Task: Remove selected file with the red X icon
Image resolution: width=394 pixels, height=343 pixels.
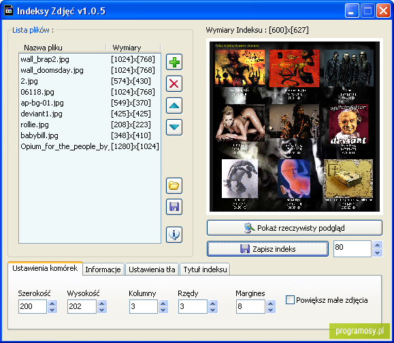Action: click(174, 84)
